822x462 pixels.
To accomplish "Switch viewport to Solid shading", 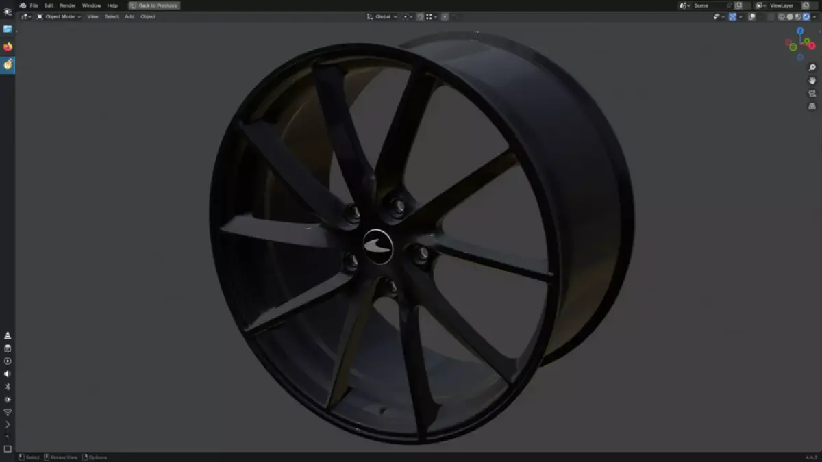I will tap(790, 16).
